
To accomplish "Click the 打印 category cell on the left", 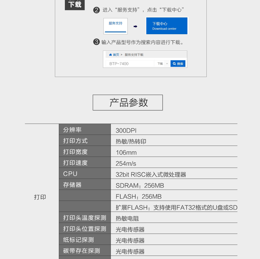I will point(40,197).
